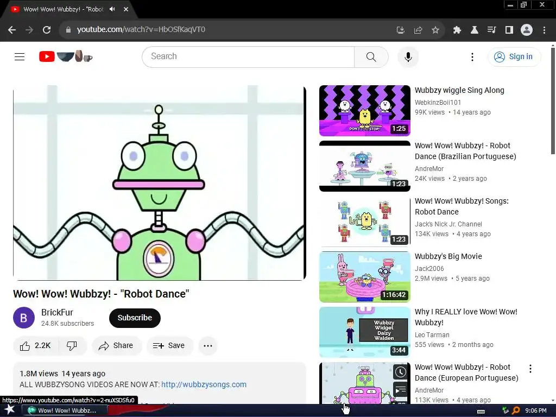
Task: Click the Robot Dance video player
Action: tap(159, 182)
